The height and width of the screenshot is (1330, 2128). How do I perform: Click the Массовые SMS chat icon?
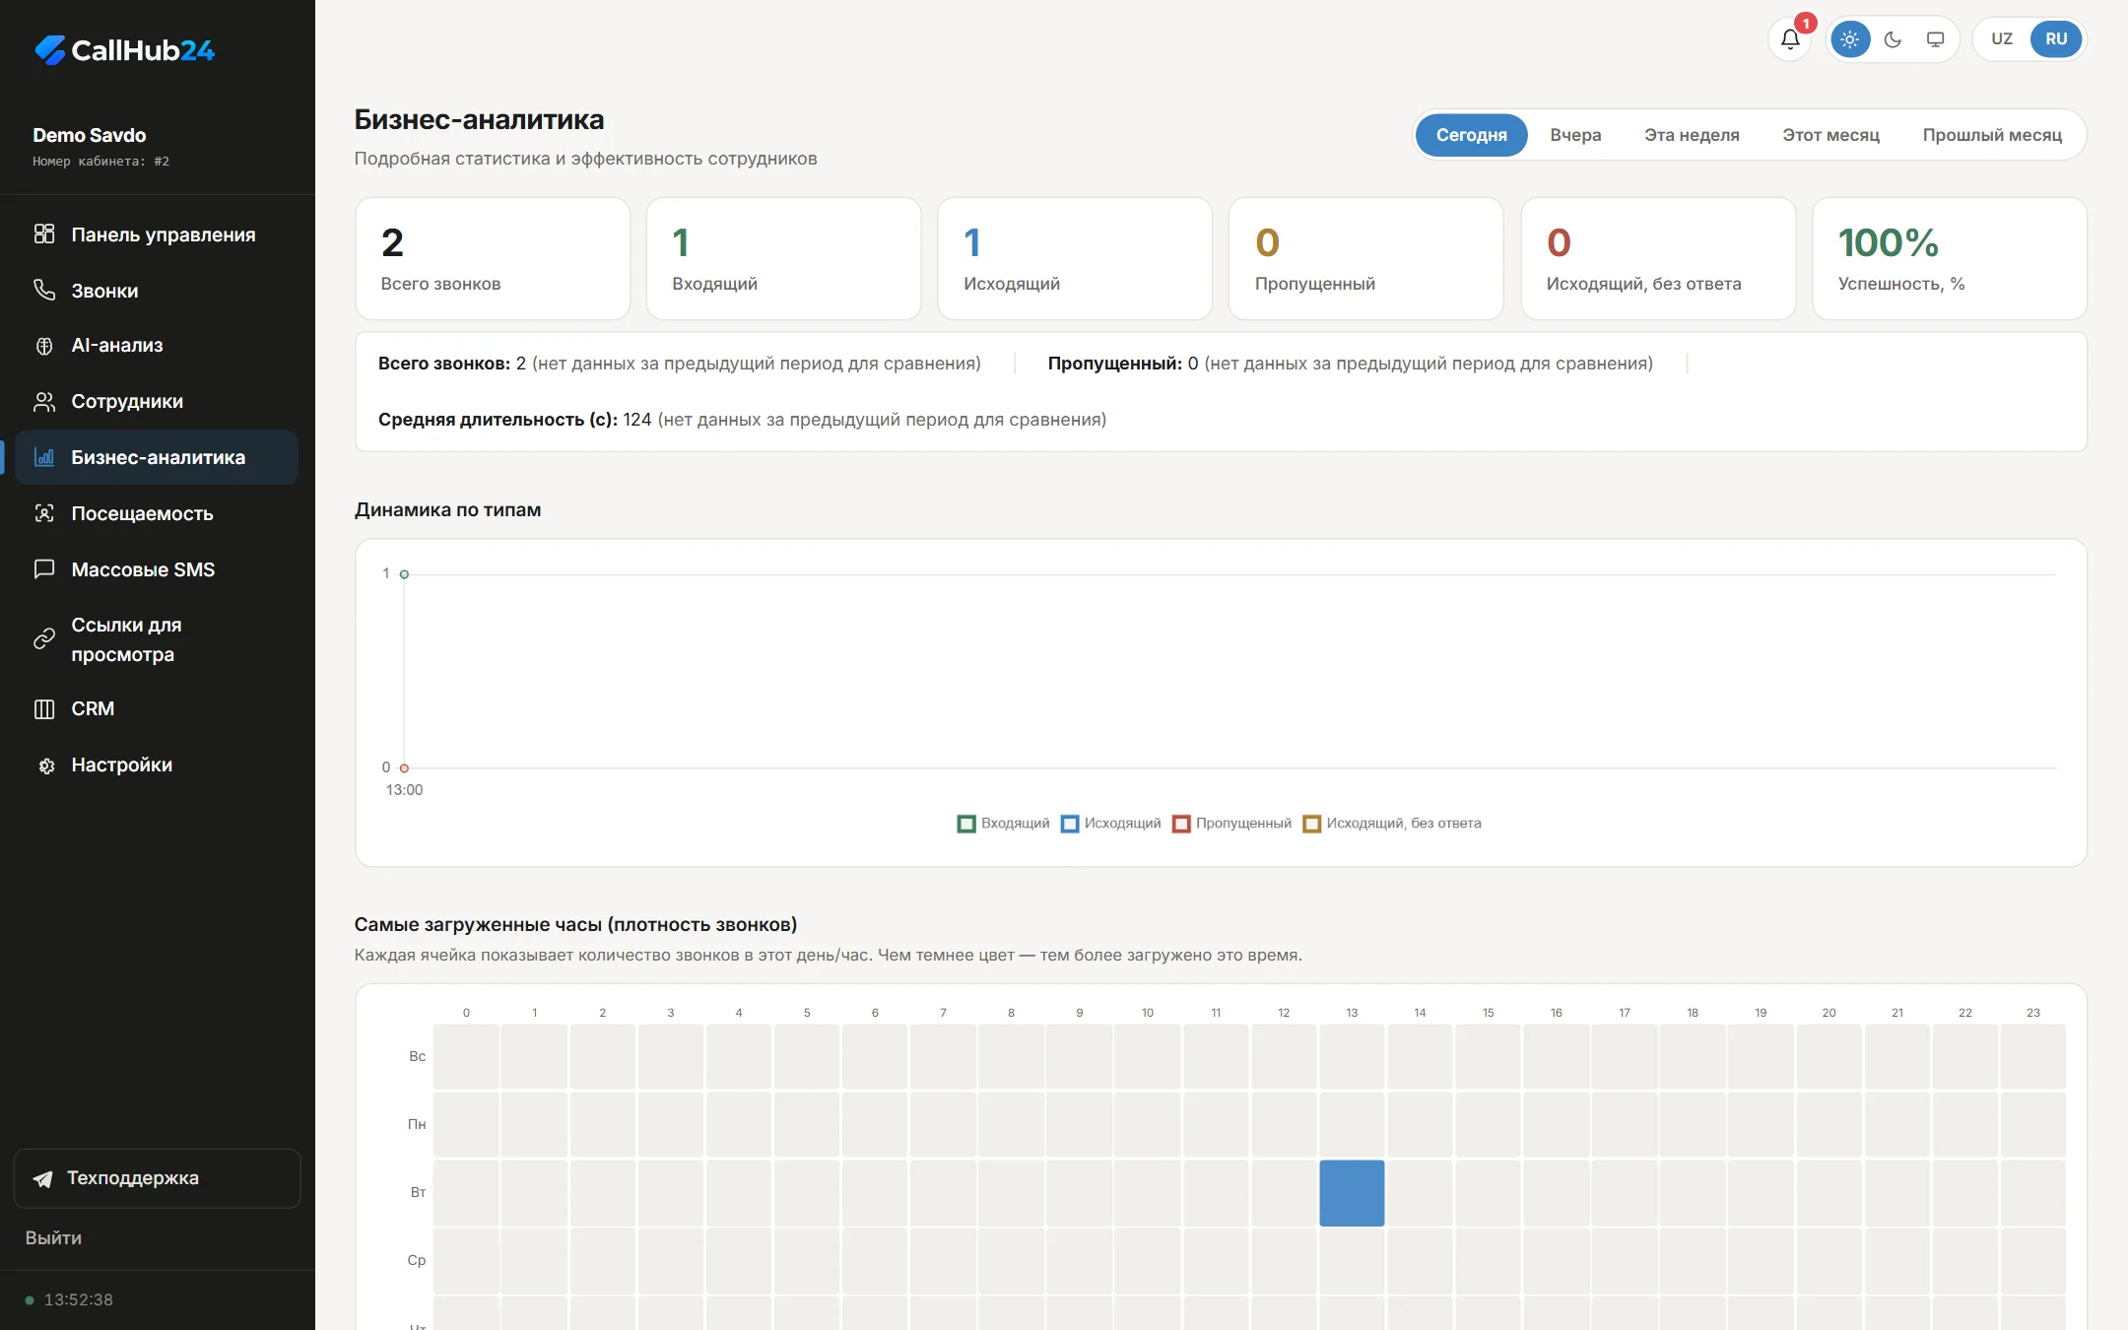[44, 569]
